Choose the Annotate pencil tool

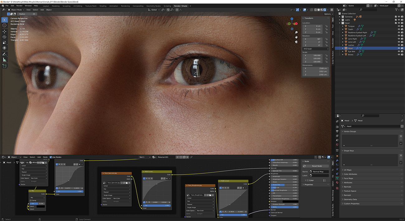[4, 54]
